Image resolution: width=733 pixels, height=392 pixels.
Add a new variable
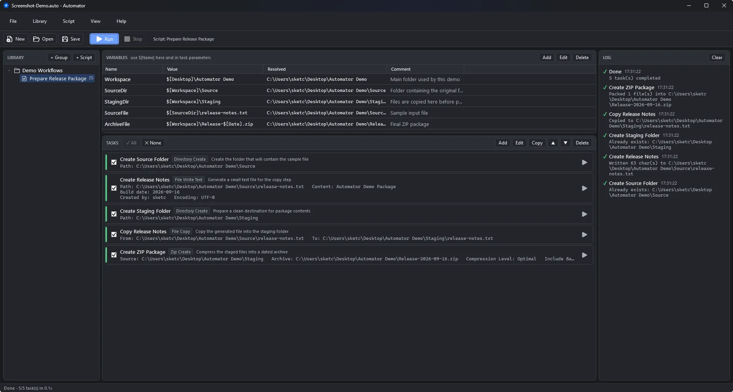pos(546,58)
